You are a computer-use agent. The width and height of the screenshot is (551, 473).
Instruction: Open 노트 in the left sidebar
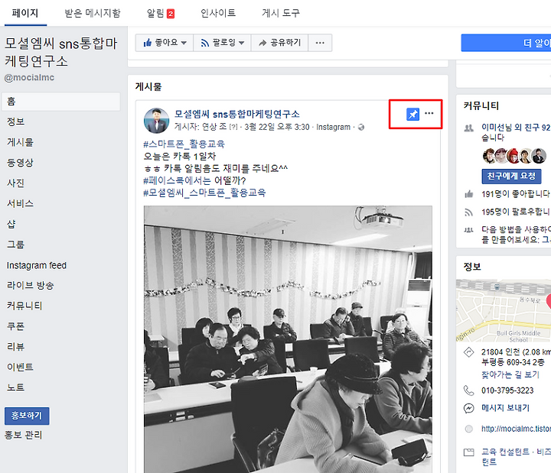(16, 387)
